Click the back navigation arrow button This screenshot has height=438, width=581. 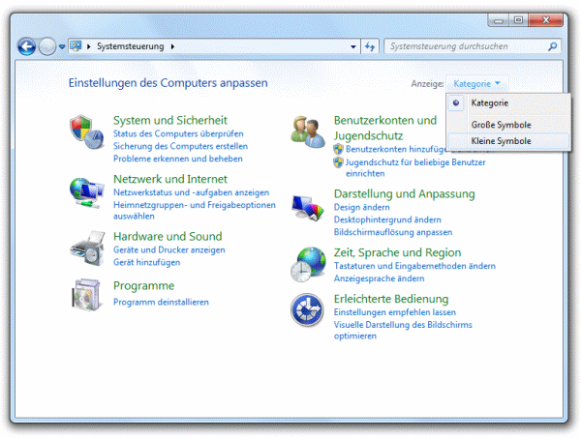(x=27, y=46)
